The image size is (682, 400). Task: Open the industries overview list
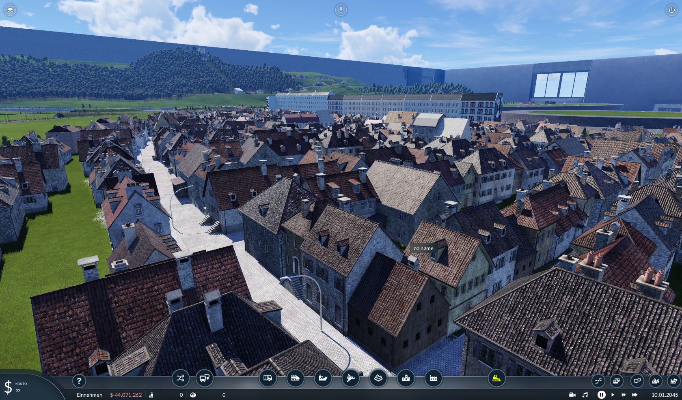pos(674,381)
